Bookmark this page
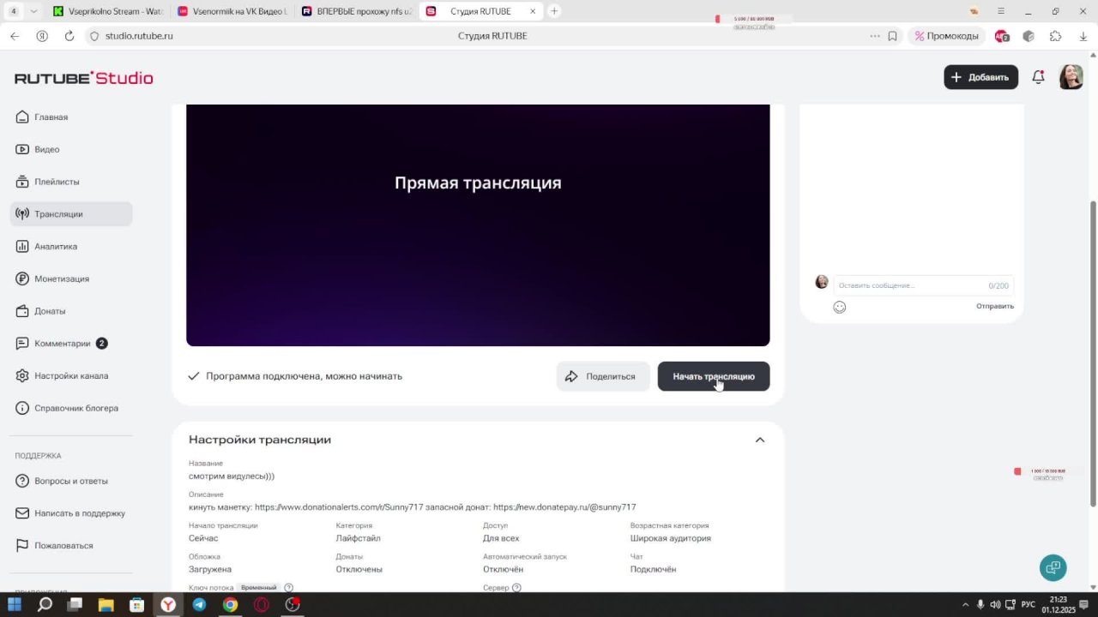 pos(892,36)
